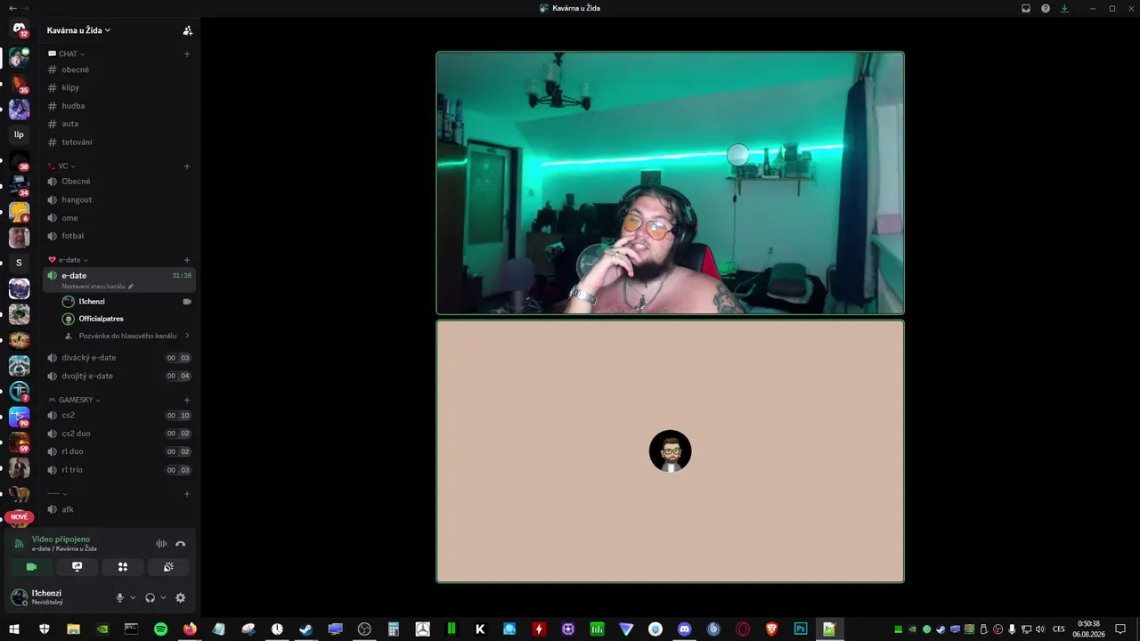Collapse the e-date category

tap(69, 260)
